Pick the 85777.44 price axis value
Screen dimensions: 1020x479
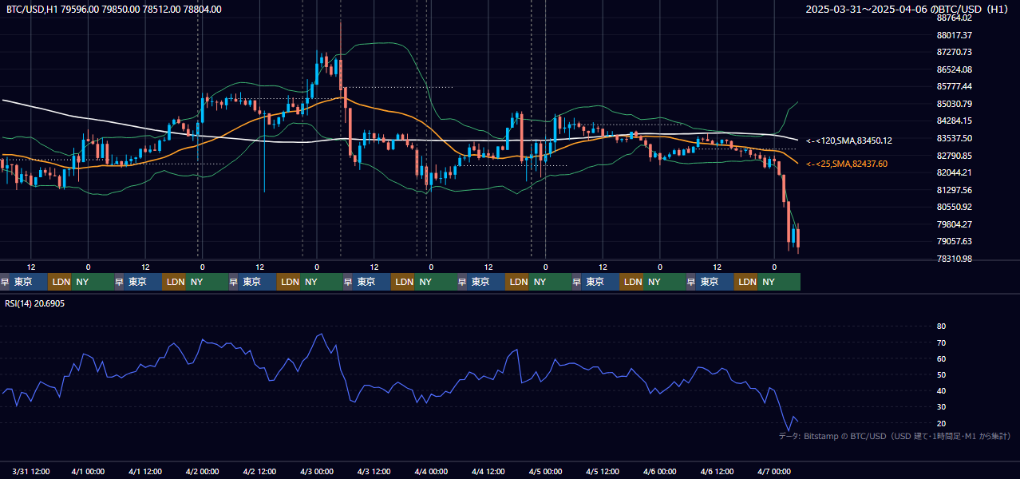[954, 86]
